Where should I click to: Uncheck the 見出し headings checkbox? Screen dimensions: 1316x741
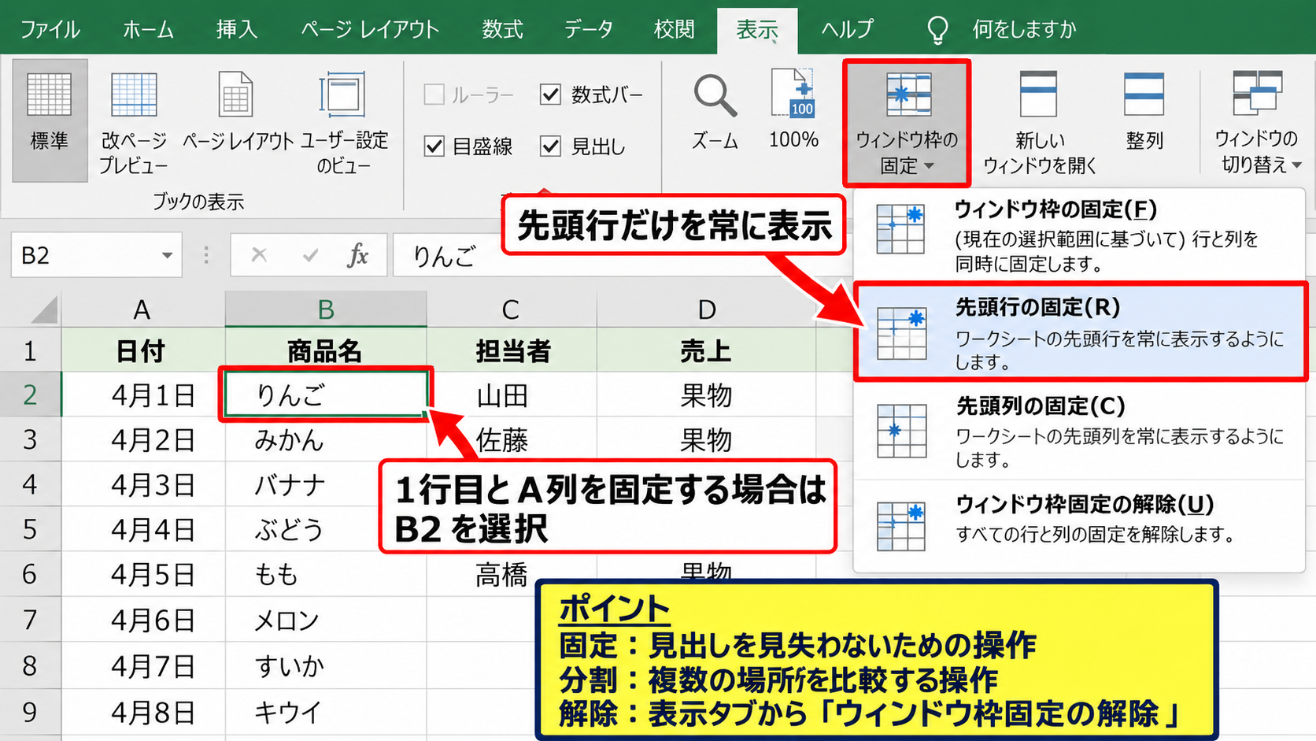tap(550, 146)
